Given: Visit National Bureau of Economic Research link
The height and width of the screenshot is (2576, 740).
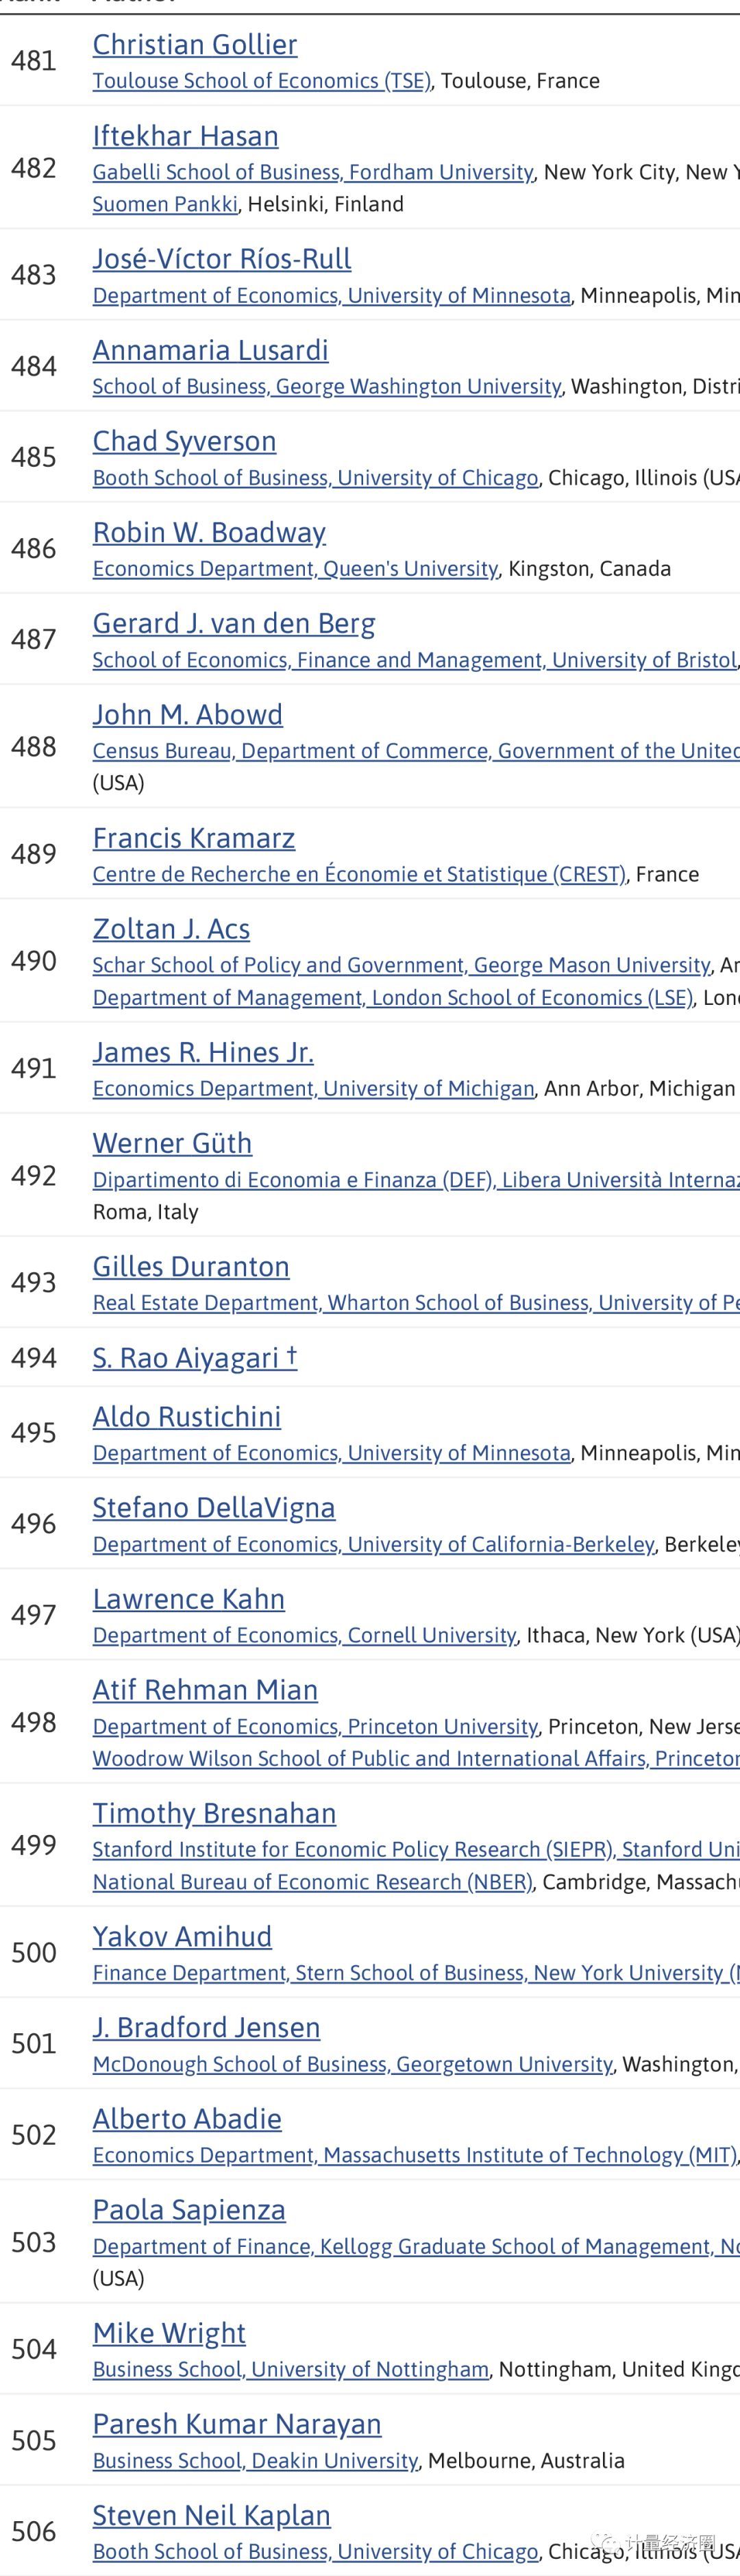Looking at the screenshot, I should pos(312,1882).
